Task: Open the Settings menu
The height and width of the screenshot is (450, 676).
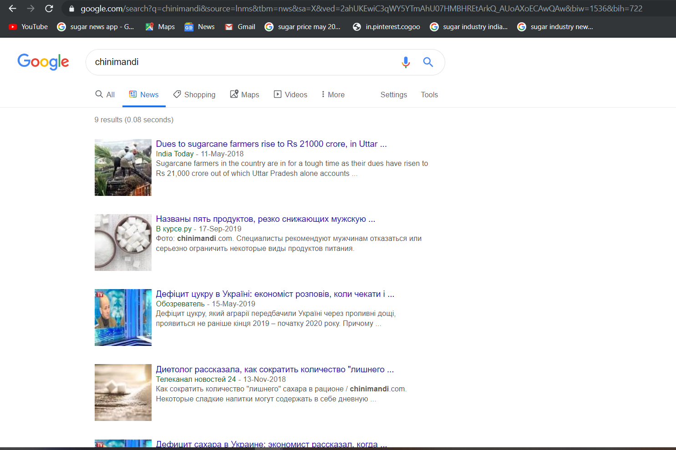Action: pyautogui.click(x=394, y=95)
